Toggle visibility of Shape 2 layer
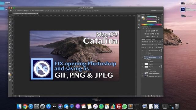 (143, 64)
